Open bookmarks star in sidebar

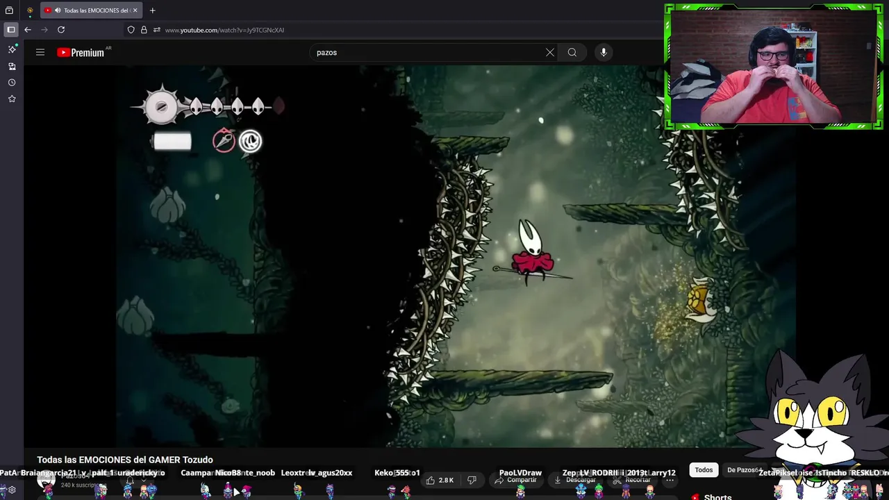pyautogui.click(x=12, y=99)
